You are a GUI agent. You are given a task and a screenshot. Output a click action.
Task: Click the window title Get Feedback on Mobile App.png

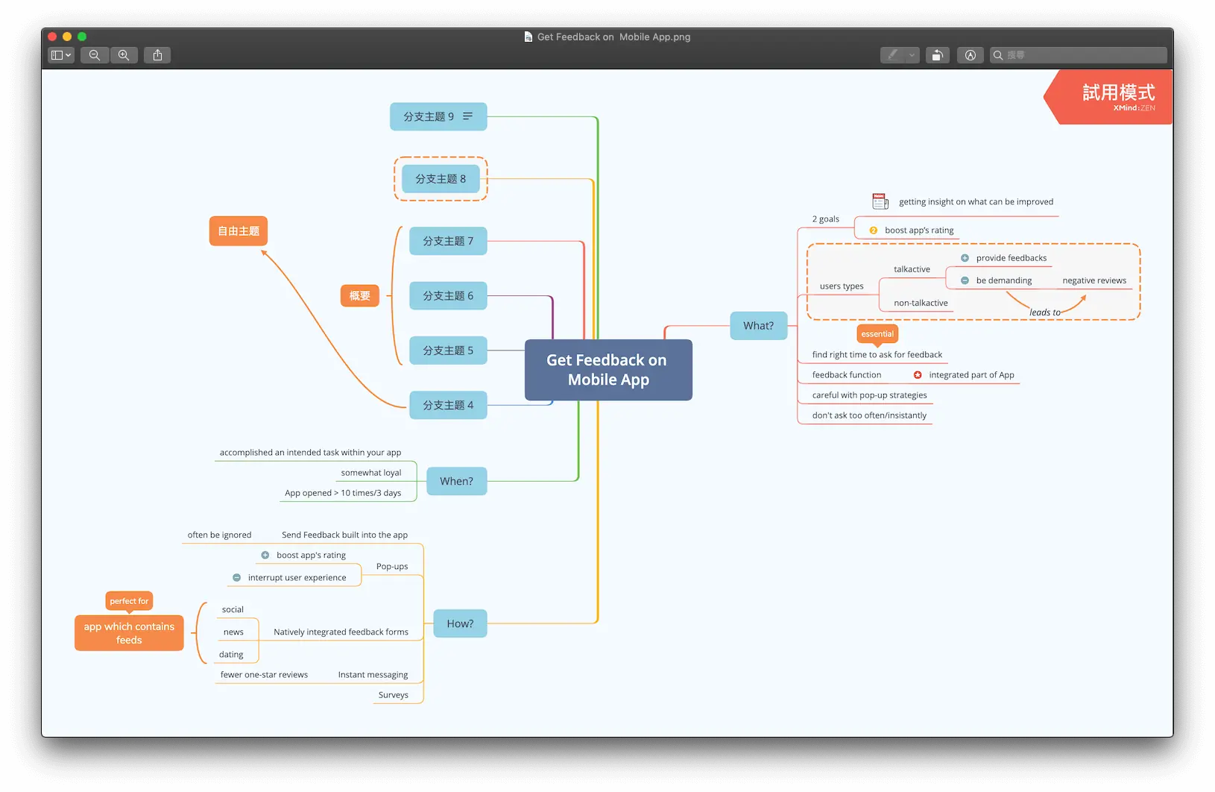coord(613,37)
